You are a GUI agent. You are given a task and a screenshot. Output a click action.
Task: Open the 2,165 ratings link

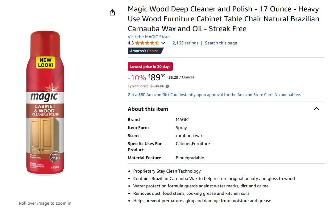[x=185, y=43]
